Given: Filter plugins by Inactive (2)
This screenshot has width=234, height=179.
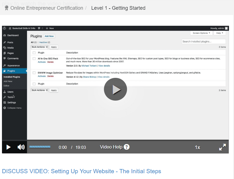Looking at the screenshot, I should [45, 42].
